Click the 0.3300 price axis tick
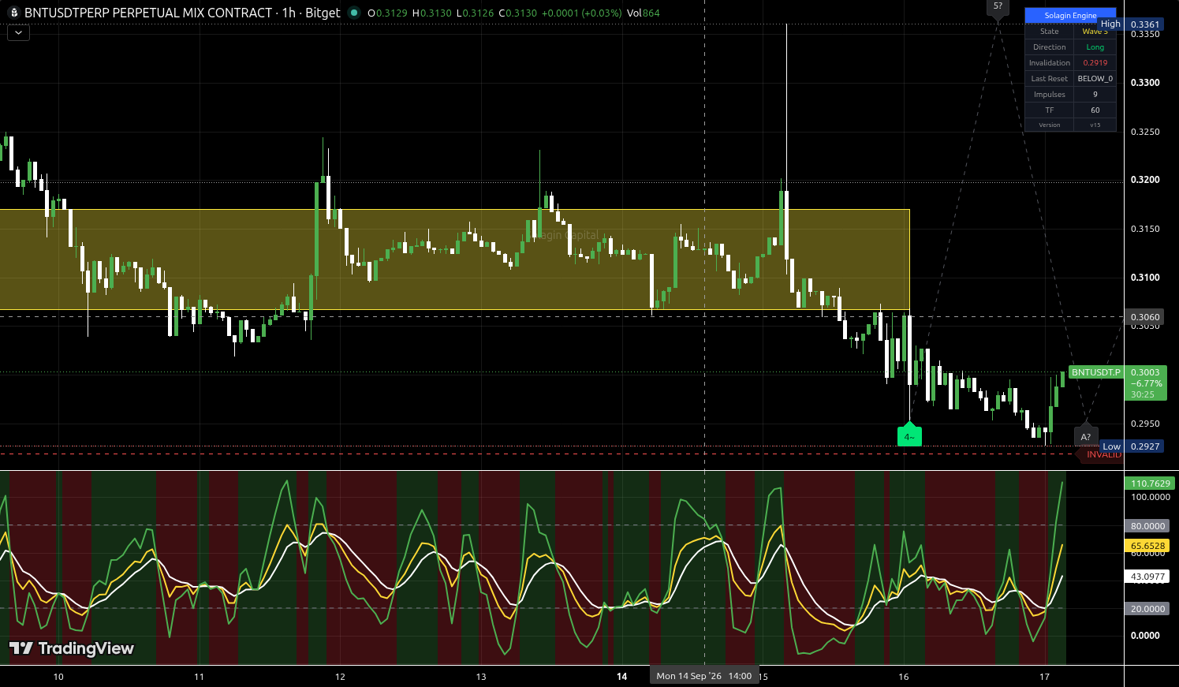This screenshot has width=1179, height=687. (x=1145, y=83)
